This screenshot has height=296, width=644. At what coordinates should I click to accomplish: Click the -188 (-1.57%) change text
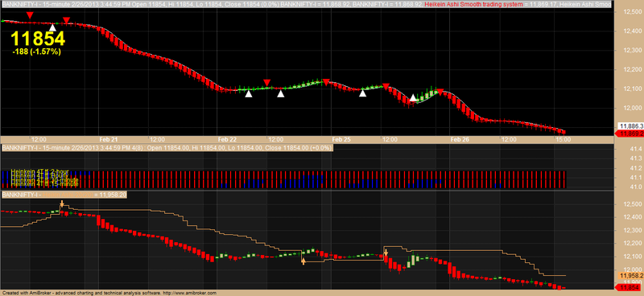tap(37, 51)
